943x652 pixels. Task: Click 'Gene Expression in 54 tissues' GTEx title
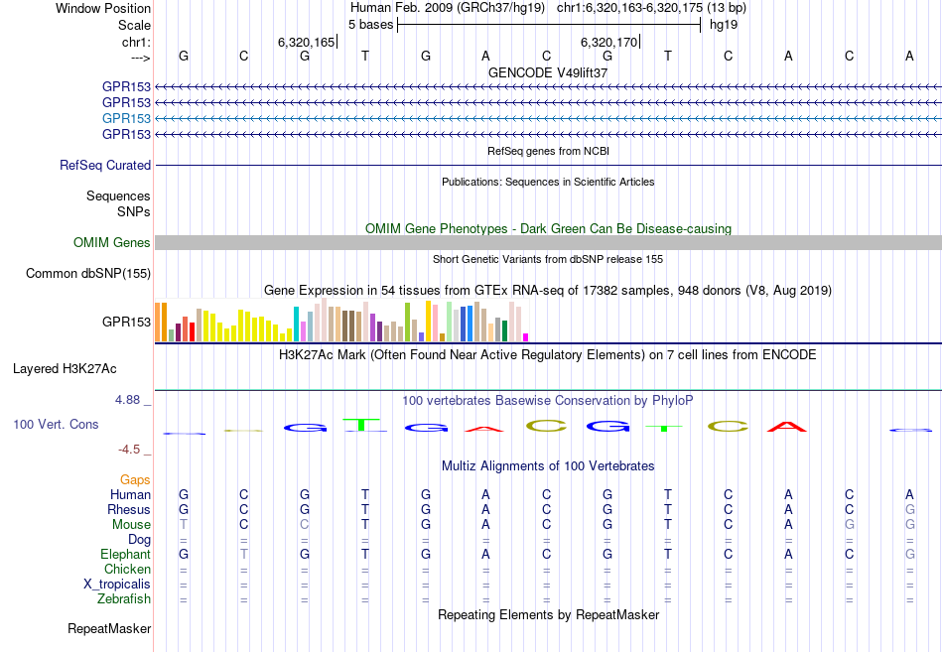click(x=548, y=291)
